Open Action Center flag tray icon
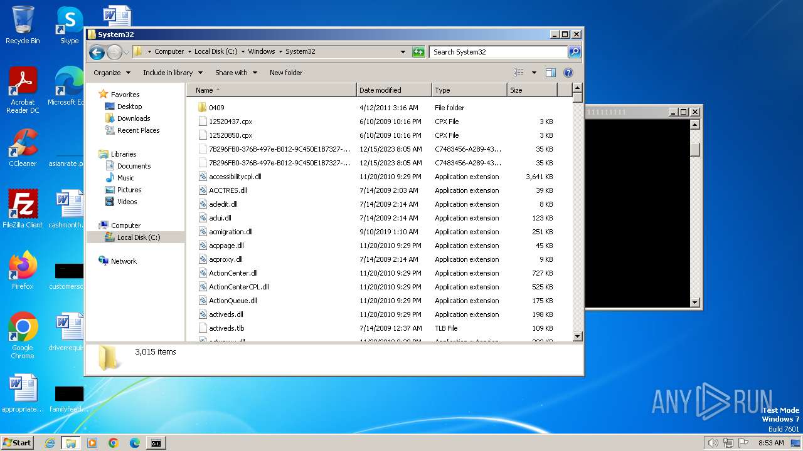The width and height of the screenshot is (803, 451). point(743,443)
